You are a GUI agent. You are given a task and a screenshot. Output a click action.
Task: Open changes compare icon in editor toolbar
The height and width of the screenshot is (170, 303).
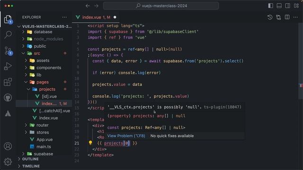pyautogui.click(x=278, y=17)
